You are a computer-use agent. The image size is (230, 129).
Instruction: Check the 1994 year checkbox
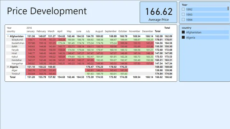tap(183, 19)
